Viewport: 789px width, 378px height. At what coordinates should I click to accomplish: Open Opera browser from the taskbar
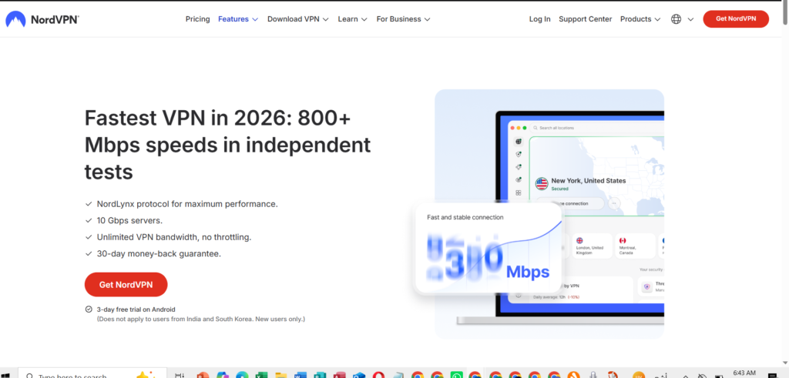coord(378,375)
